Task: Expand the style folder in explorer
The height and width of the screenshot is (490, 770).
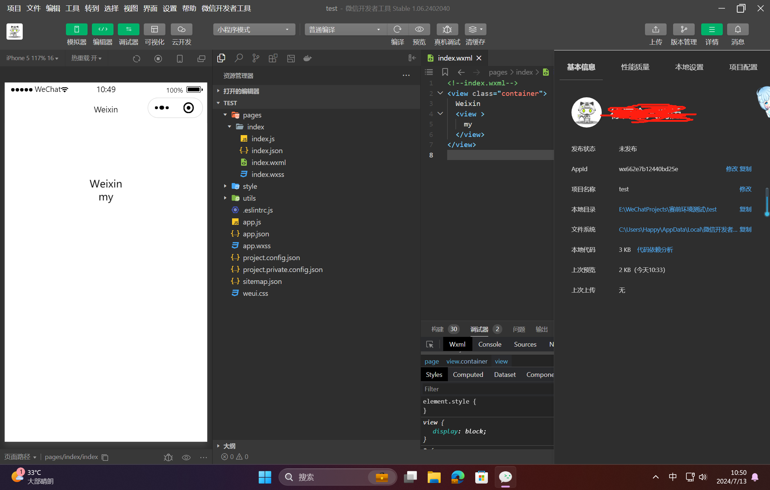Action: coord(249,186)
